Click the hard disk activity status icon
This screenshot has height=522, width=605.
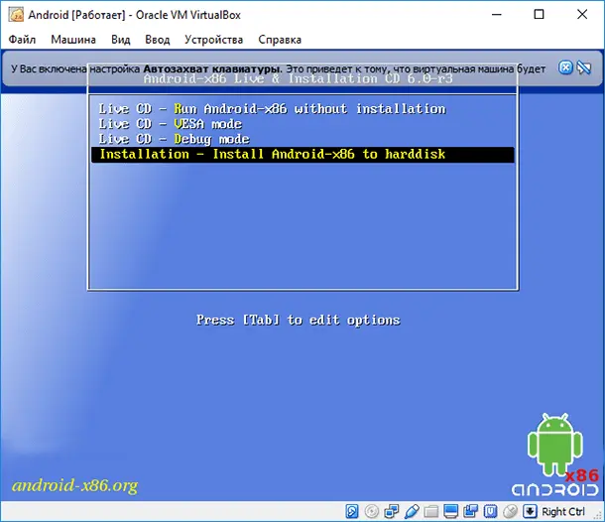(x=352, y=511)
